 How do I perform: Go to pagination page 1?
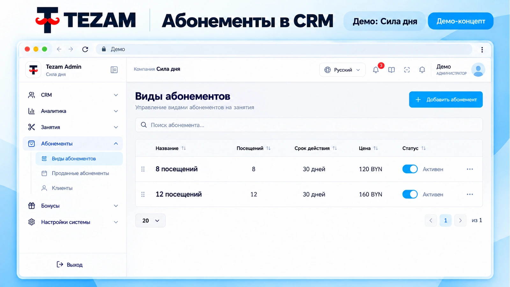coord(446,220)
